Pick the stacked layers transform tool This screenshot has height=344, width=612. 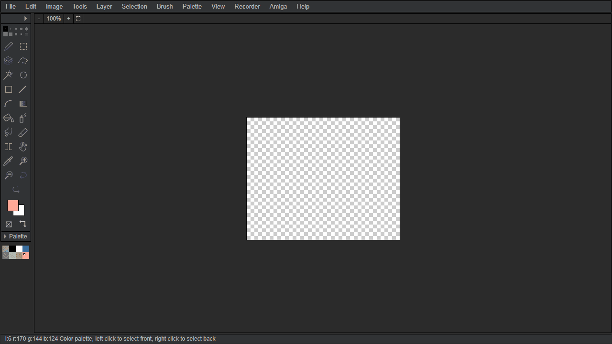[9, 61]
